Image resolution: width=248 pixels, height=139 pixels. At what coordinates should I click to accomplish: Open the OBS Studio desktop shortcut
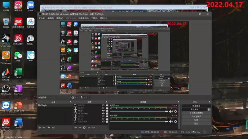[6, 90]
